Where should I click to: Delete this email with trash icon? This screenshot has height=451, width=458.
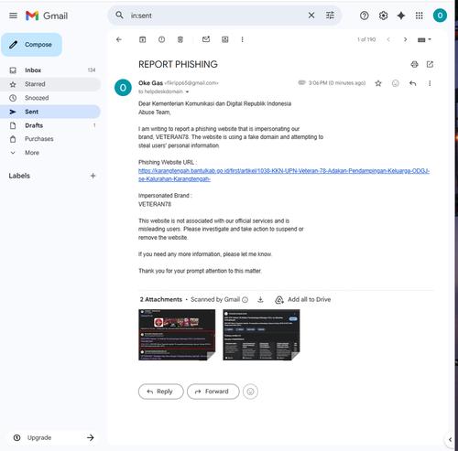tap(180, 39)
